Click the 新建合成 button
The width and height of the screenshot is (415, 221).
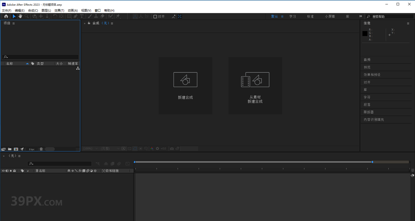click(x=185, y=86)
